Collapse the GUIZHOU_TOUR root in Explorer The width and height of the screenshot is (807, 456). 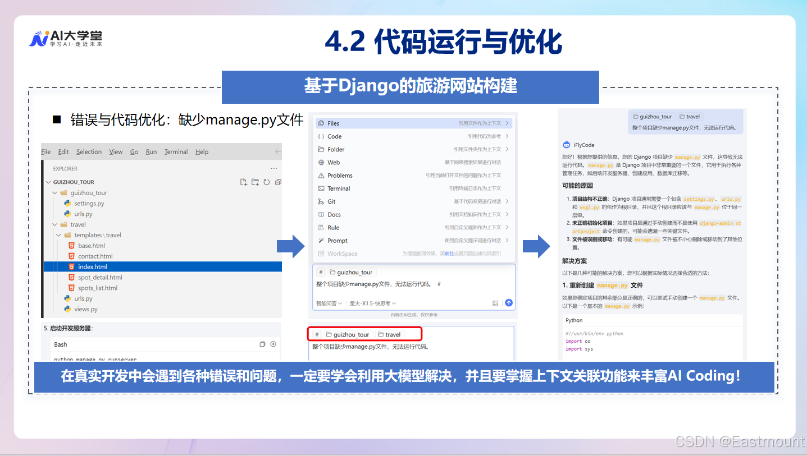(x=48, y=182)
